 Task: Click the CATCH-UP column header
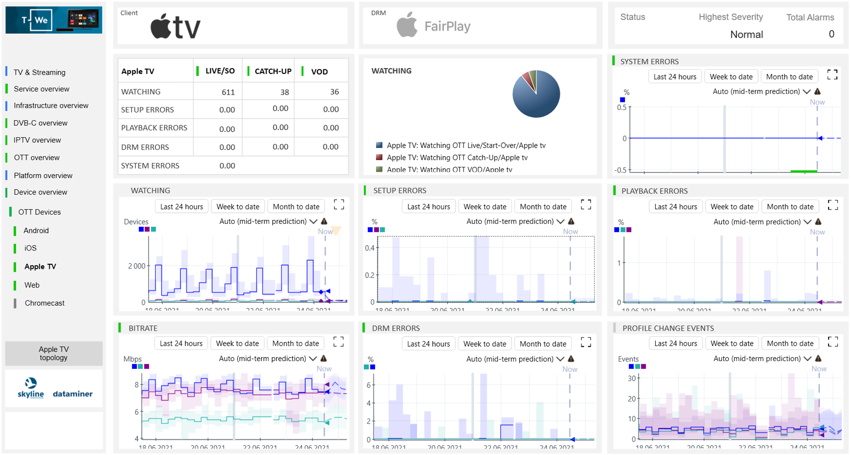tap(273, 71)
